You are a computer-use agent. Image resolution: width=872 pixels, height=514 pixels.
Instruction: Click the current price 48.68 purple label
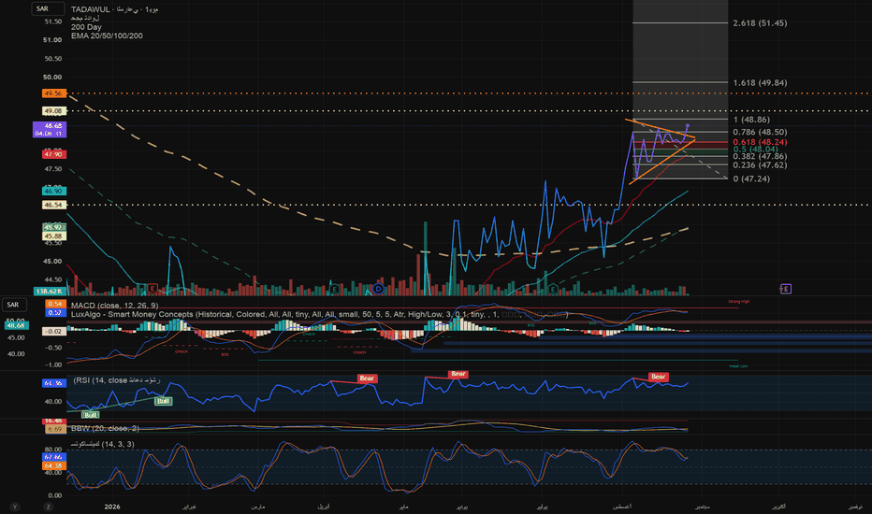point(50,130)
